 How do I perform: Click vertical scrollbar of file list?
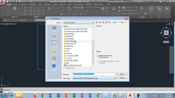[x=93, y=52]
